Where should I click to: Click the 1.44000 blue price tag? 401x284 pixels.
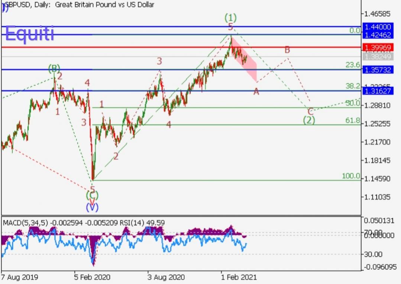[x=377, y=27]
